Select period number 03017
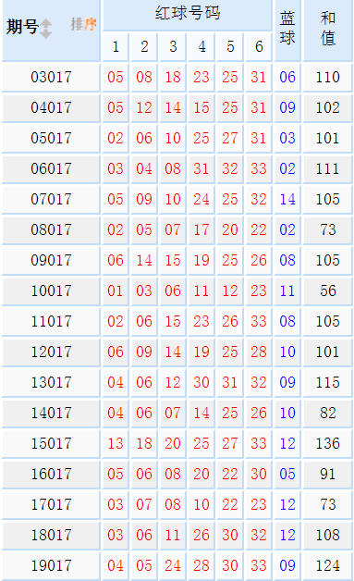 51,78
